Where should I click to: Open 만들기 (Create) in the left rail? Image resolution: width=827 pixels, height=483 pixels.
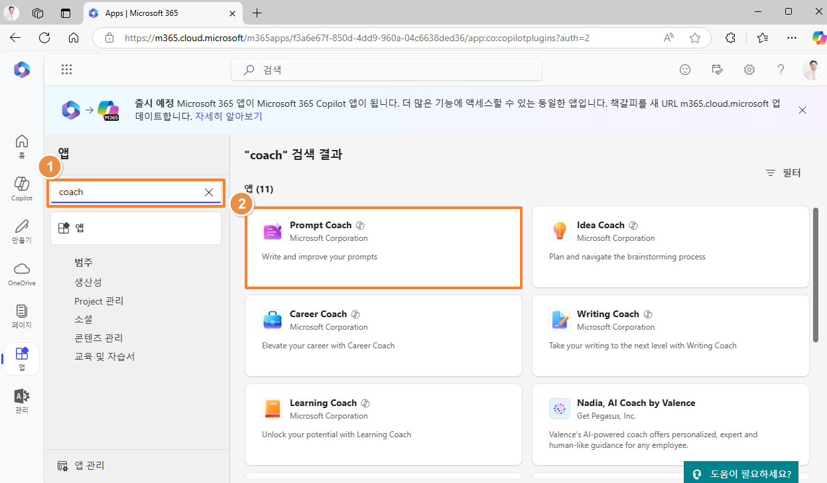coord(22,231)
